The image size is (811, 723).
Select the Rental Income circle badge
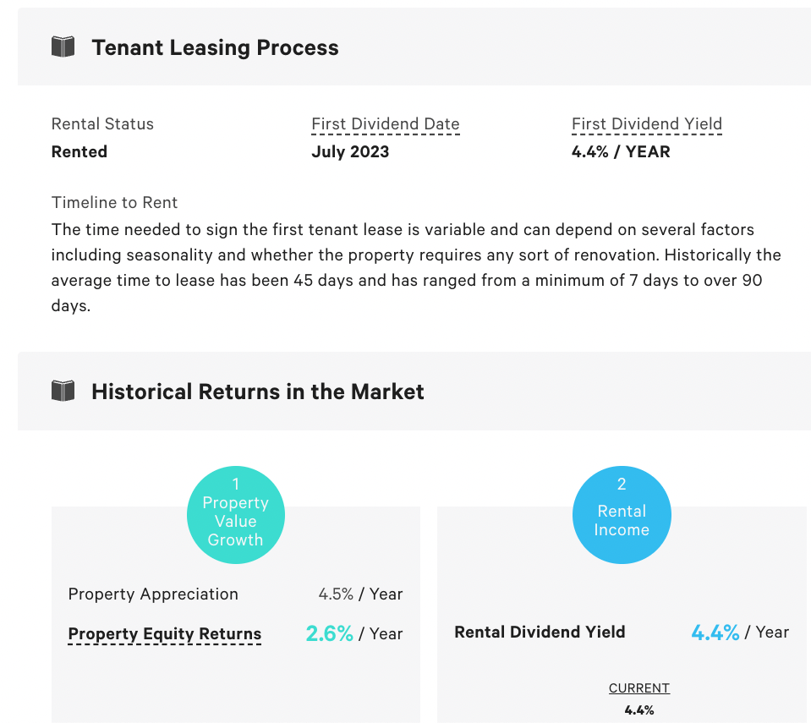click(x=622, y=515)
